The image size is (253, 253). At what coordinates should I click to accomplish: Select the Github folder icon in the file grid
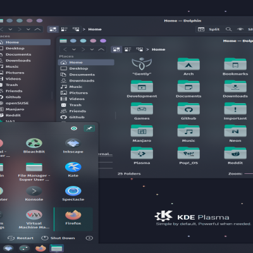(188, 109)
